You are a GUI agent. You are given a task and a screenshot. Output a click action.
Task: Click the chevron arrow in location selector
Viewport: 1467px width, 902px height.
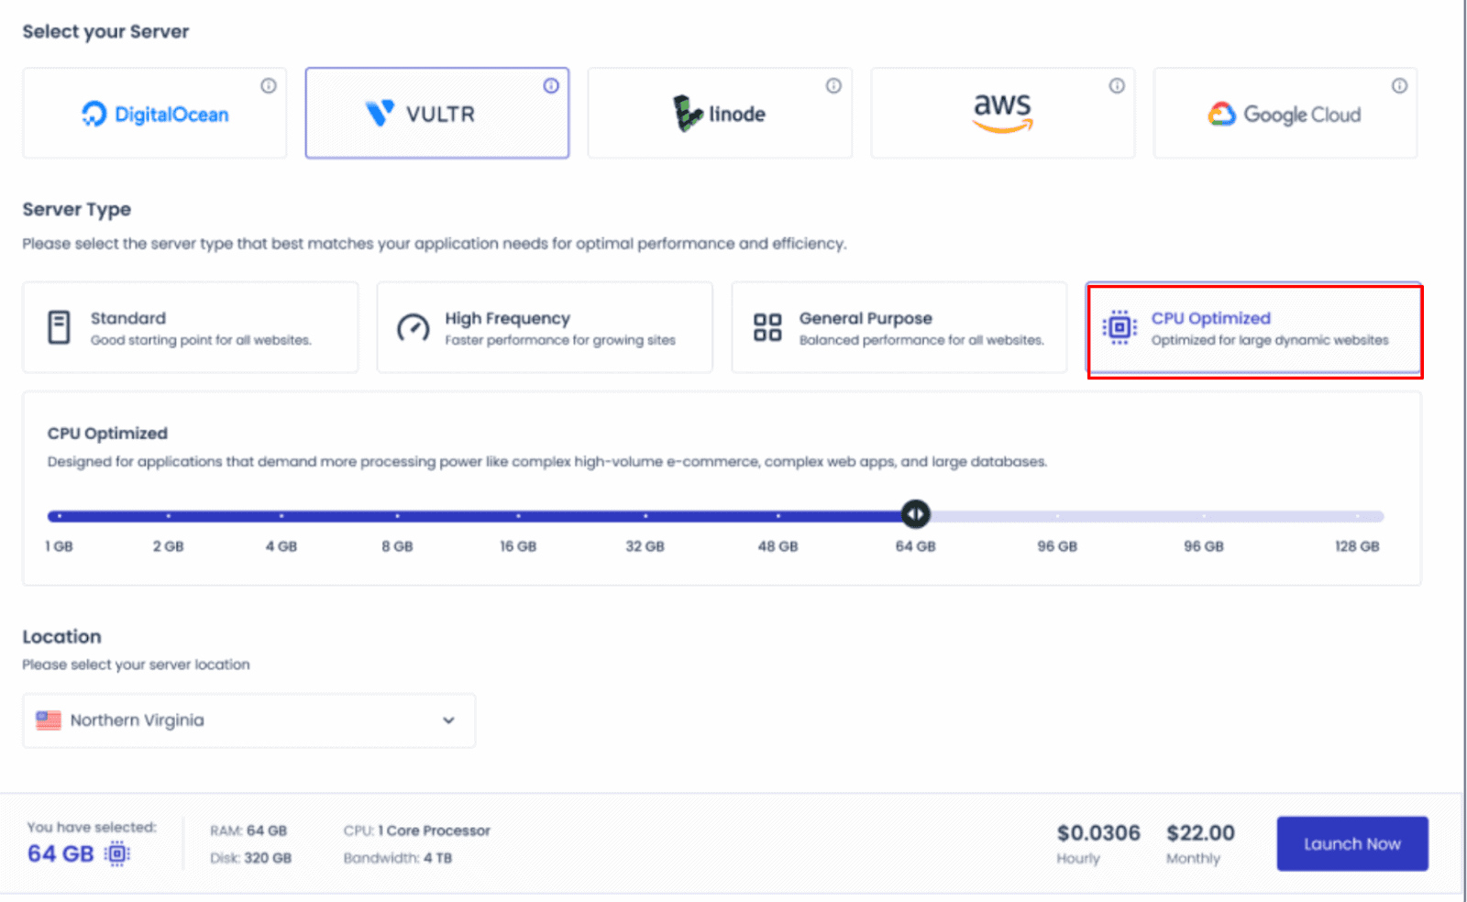coord(448,720)
